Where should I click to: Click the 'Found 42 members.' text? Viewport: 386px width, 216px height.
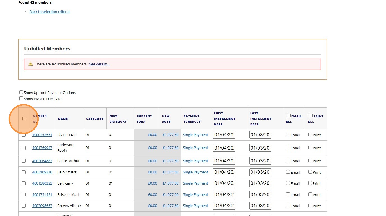pos(35,2)
